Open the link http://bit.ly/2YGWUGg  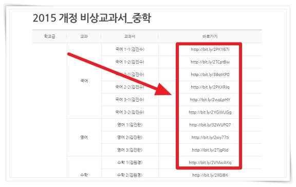(x=210, y=113)
